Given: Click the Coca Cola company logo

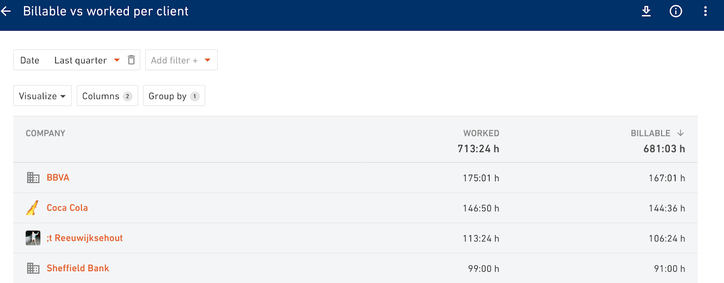Looking at the screenshot, I should pyautogui.click(x=33, y=208).
